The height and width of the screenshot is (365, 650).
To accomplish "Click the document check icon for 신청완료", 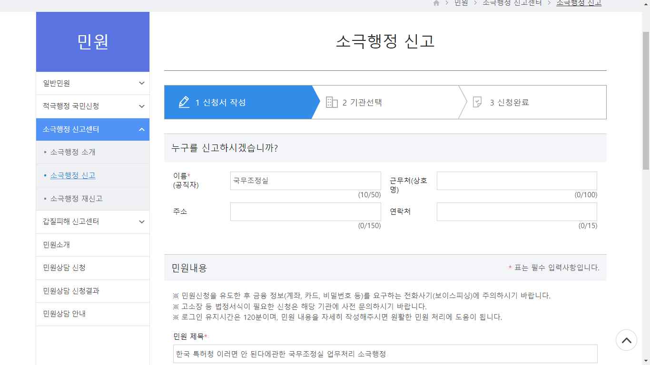I will click(477, 102).
